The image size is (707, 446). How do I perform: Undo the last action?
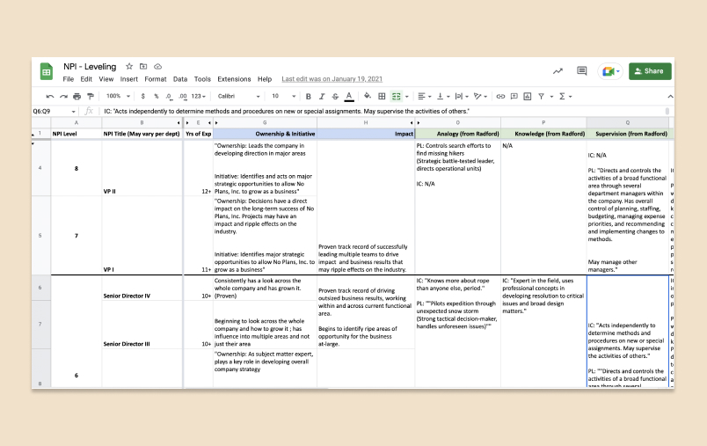[50, 97]
